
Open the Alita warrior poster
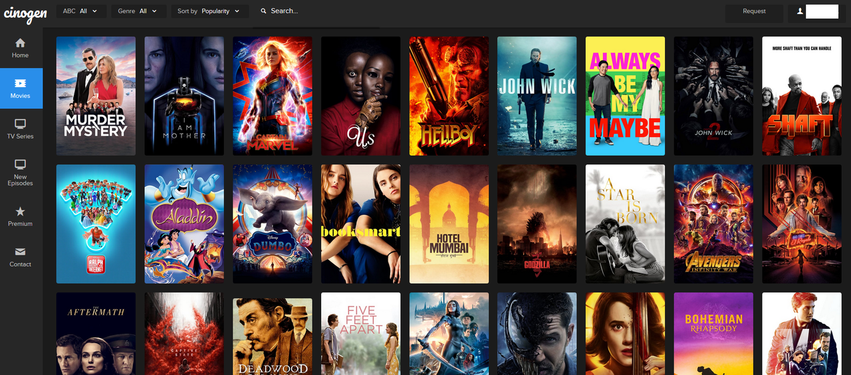coord(449,334)
